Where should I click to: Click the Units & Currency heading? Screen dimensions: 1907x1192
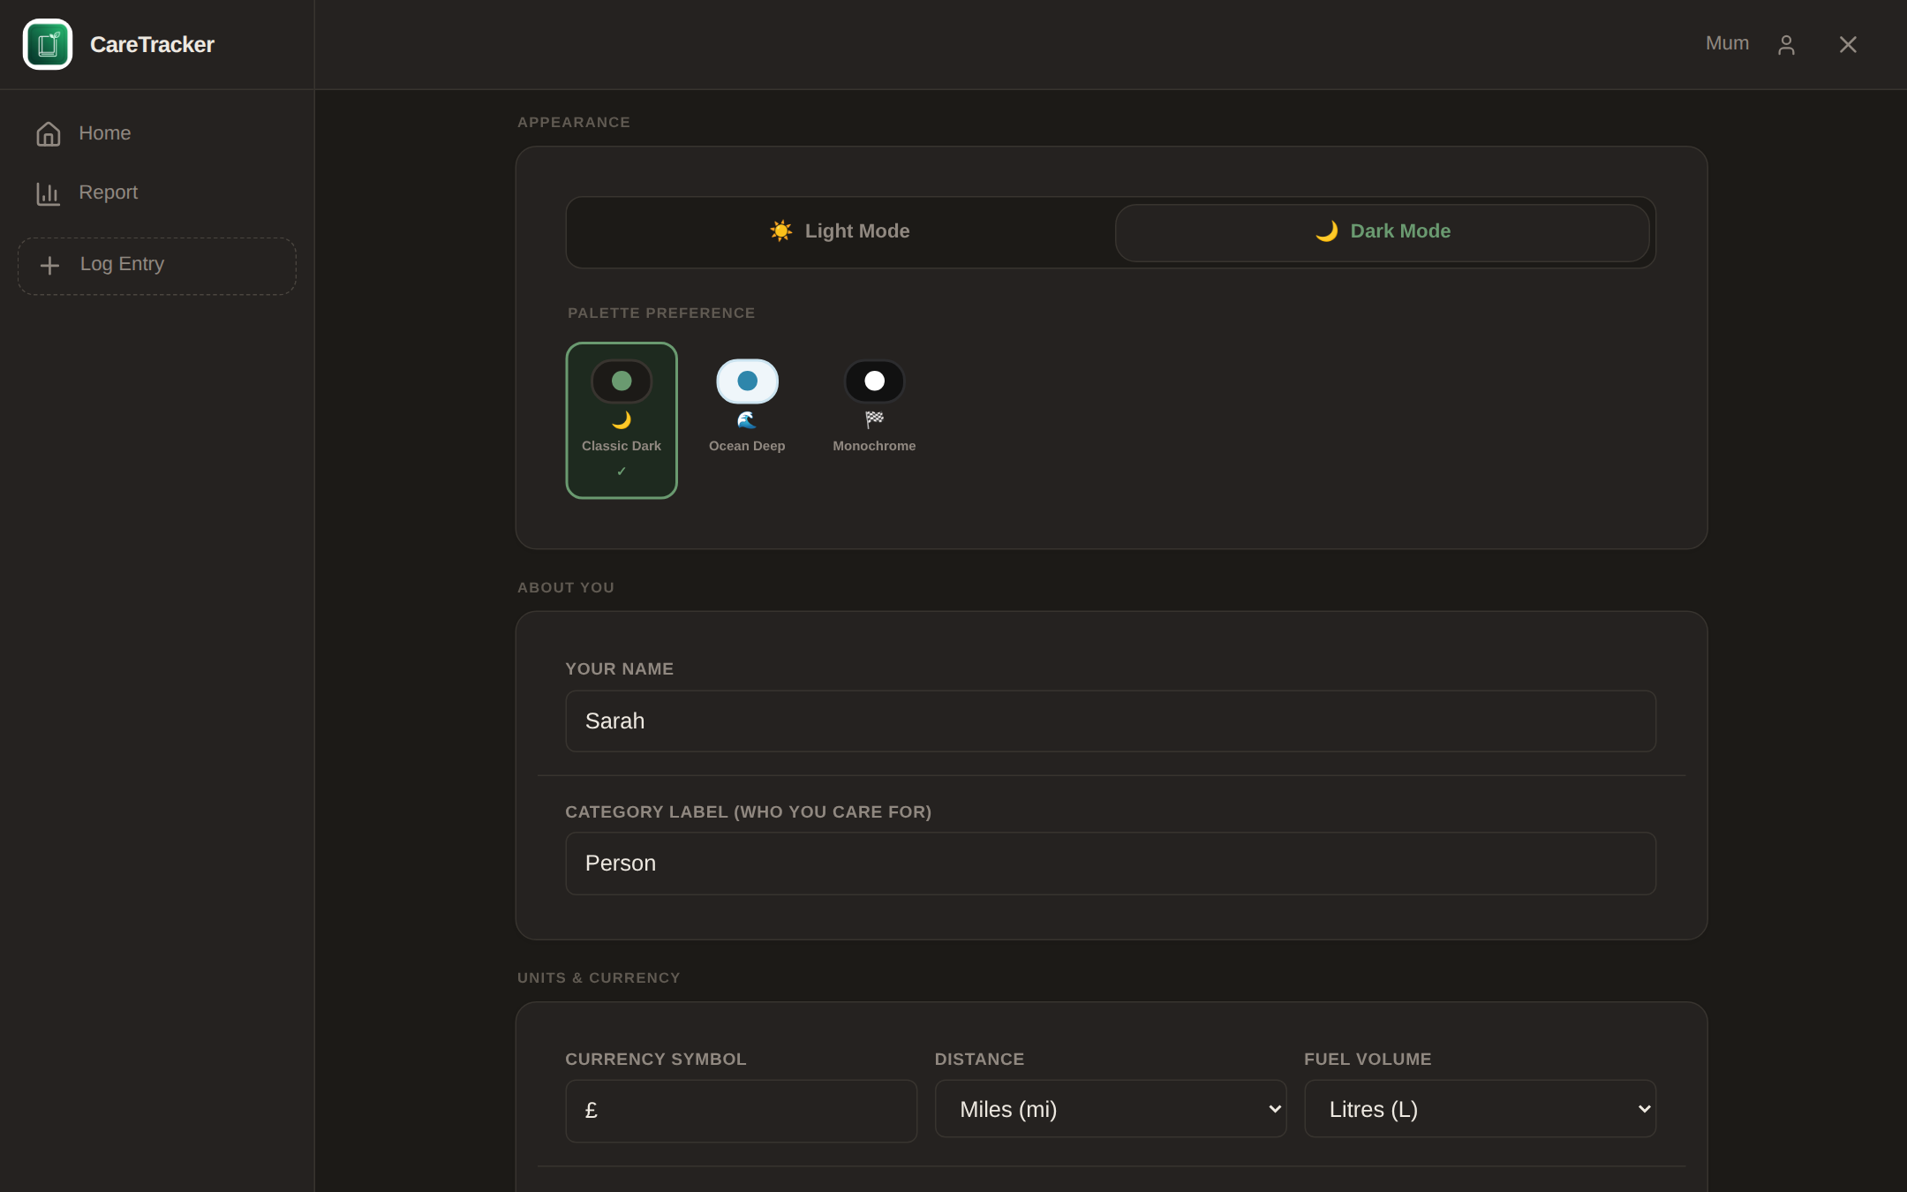[599, 978]
